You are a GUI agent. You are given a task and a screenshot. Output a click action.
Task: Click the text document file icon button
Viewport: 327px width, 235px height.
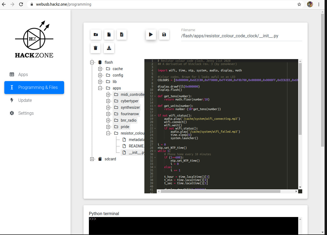pyautogui.click(x=122, y=35)
